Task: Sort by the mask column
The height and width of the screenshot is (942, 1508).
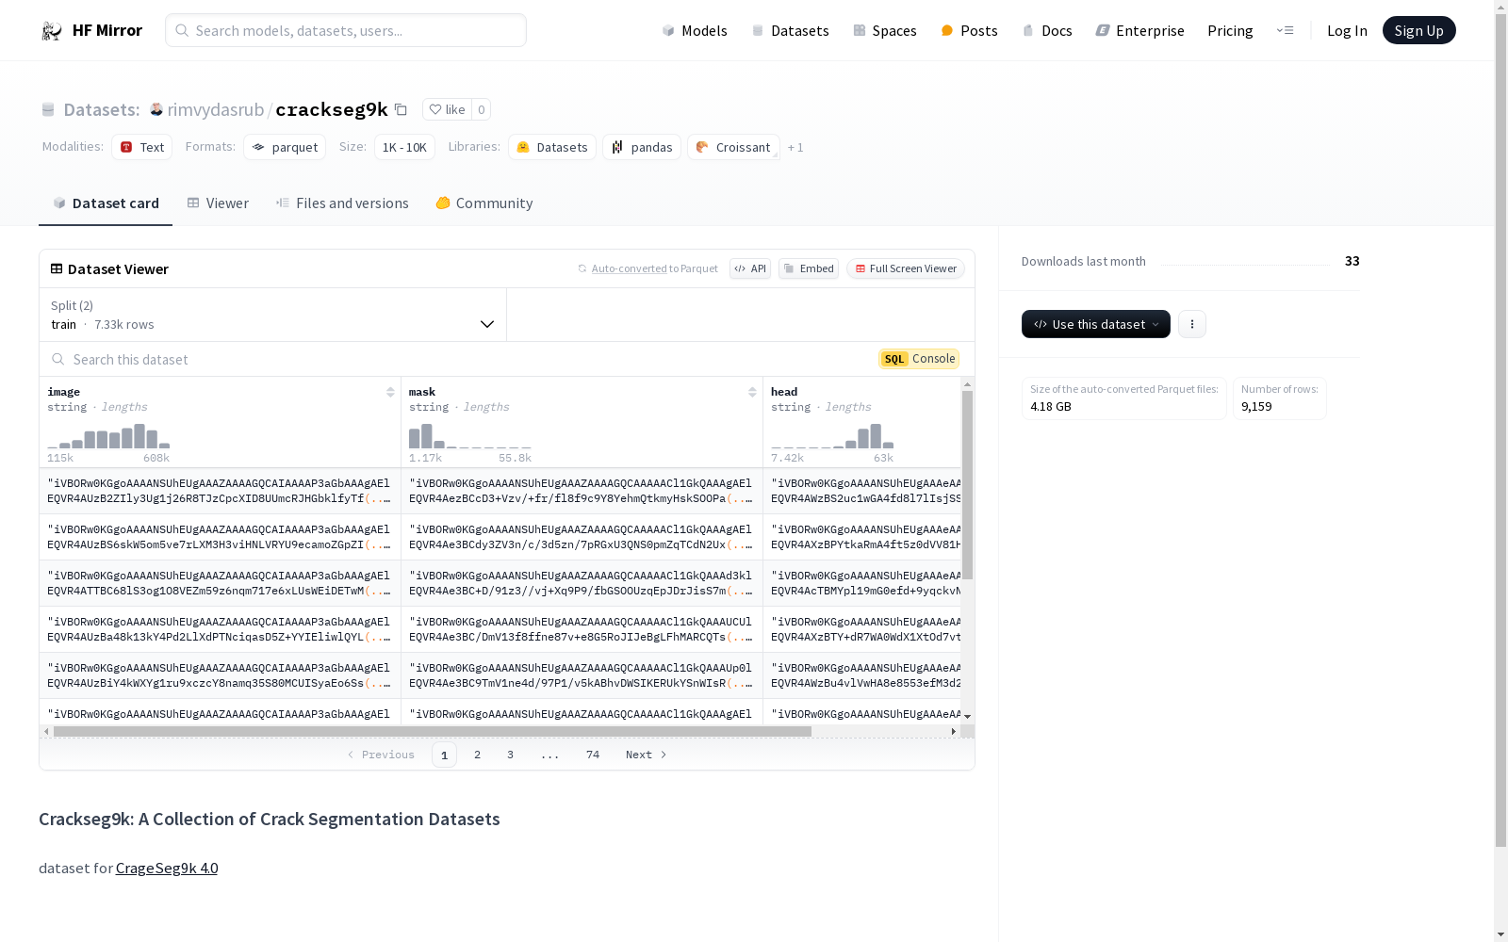Action: click(752, 393)
